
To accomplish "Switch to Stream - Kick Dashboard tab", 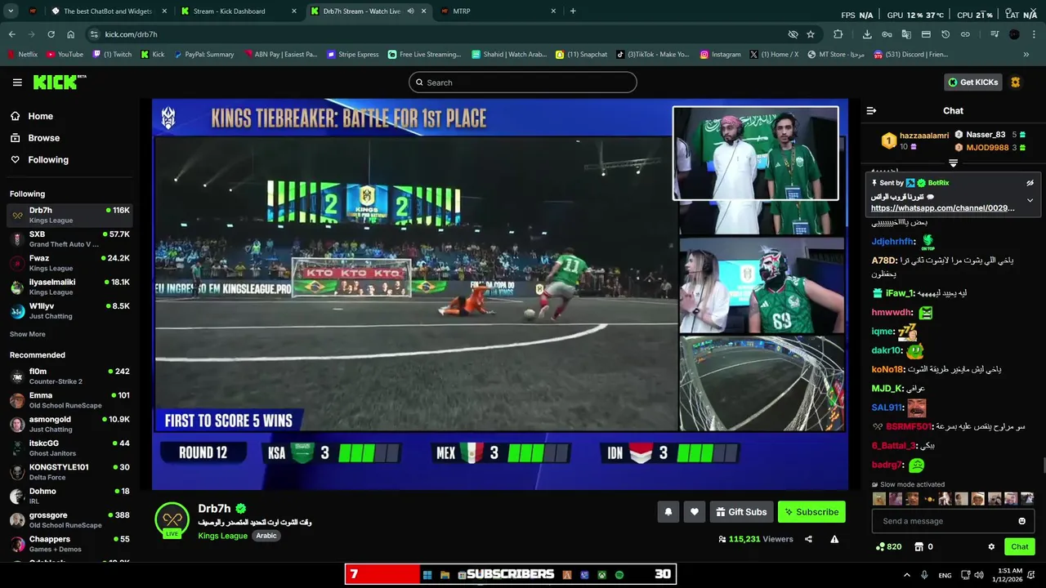I will [x=238, y=11].
